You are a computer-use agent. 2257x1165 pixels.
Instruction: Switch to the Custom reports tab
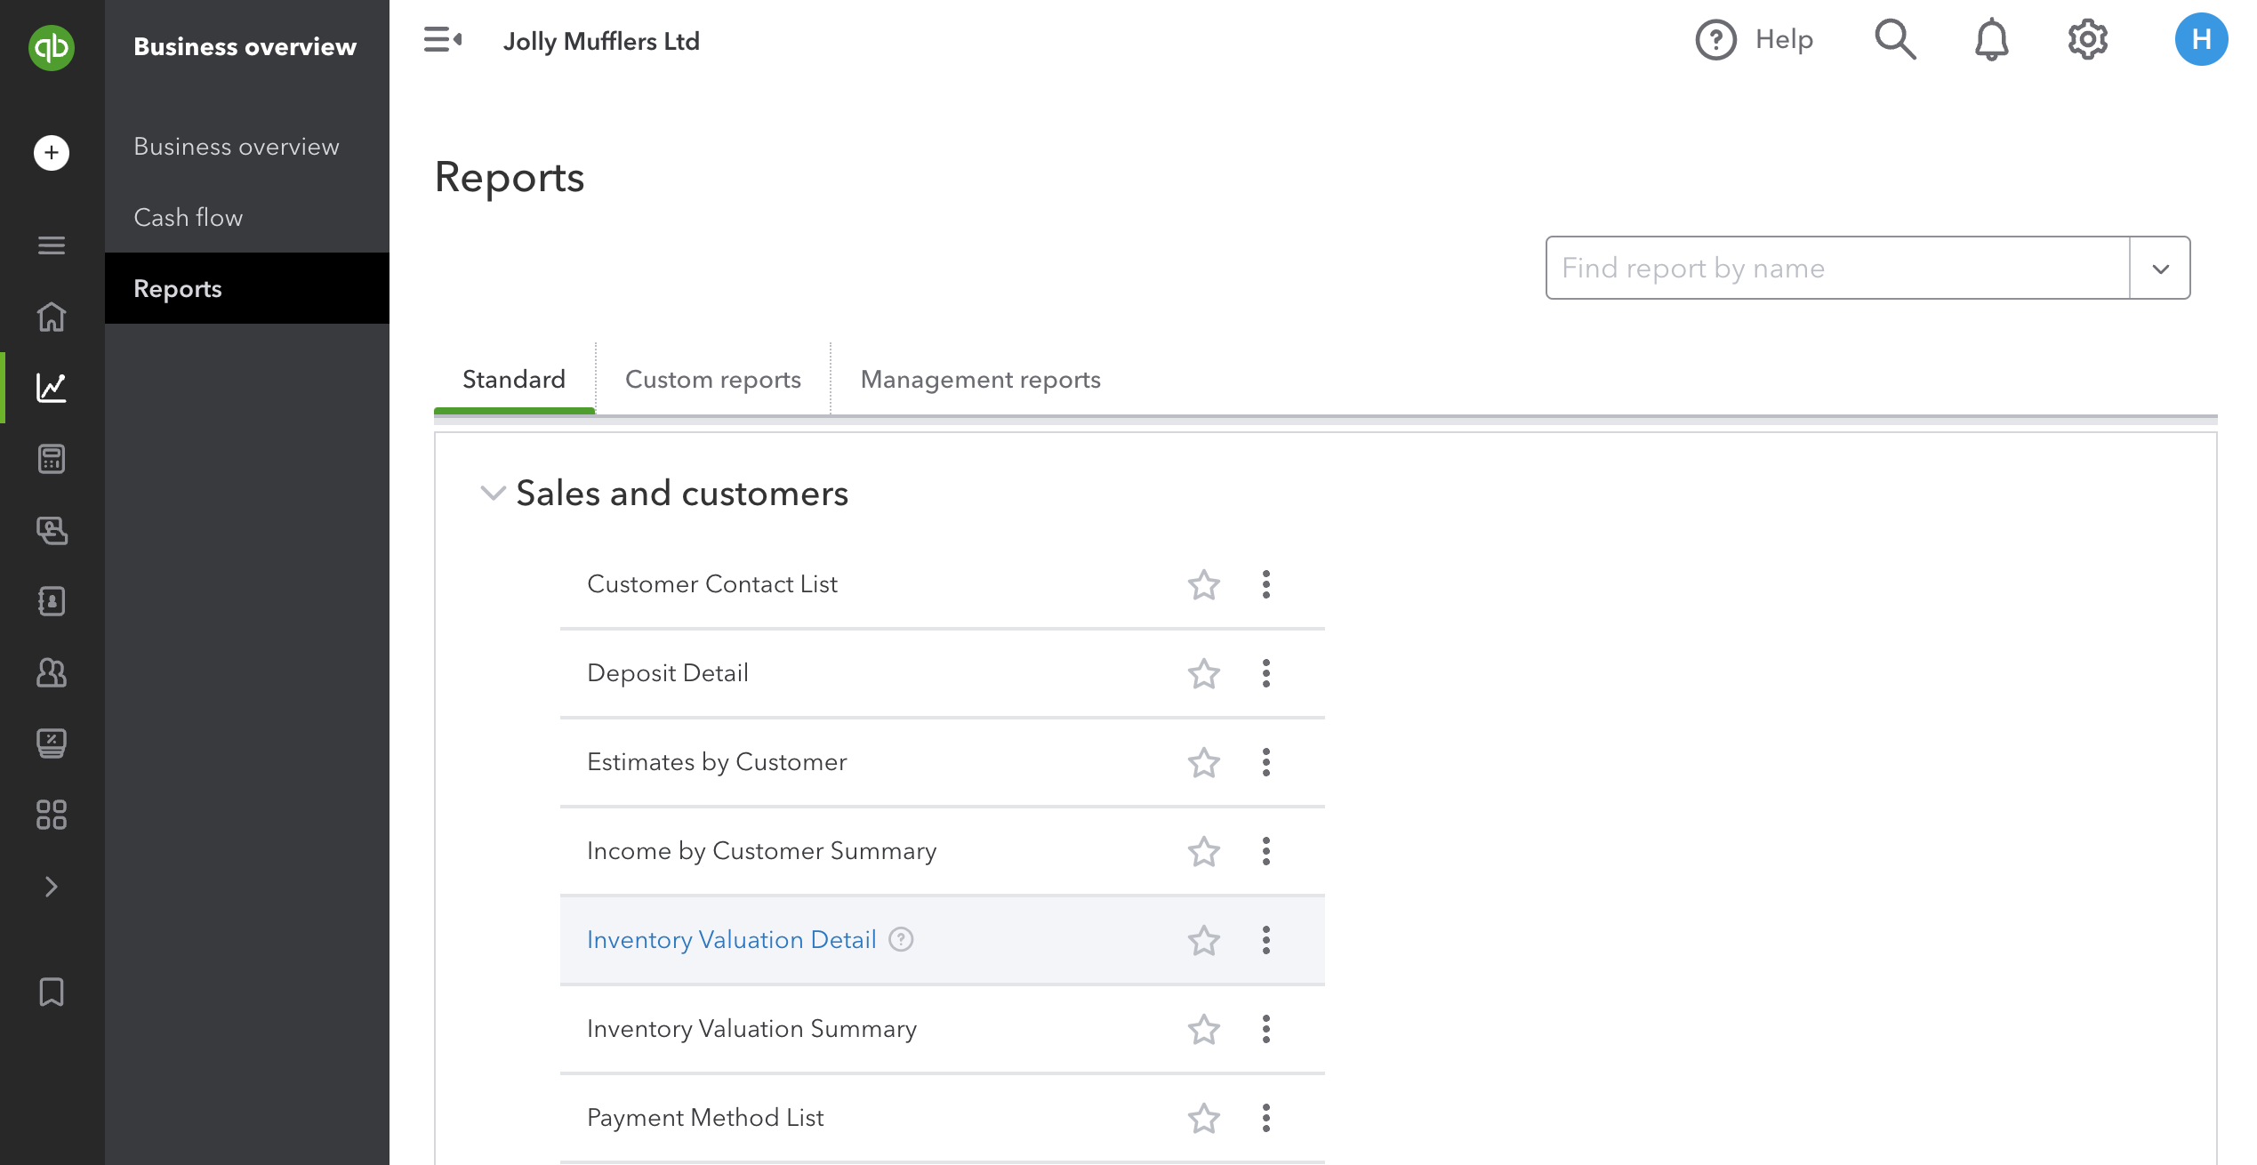point(712,379)
